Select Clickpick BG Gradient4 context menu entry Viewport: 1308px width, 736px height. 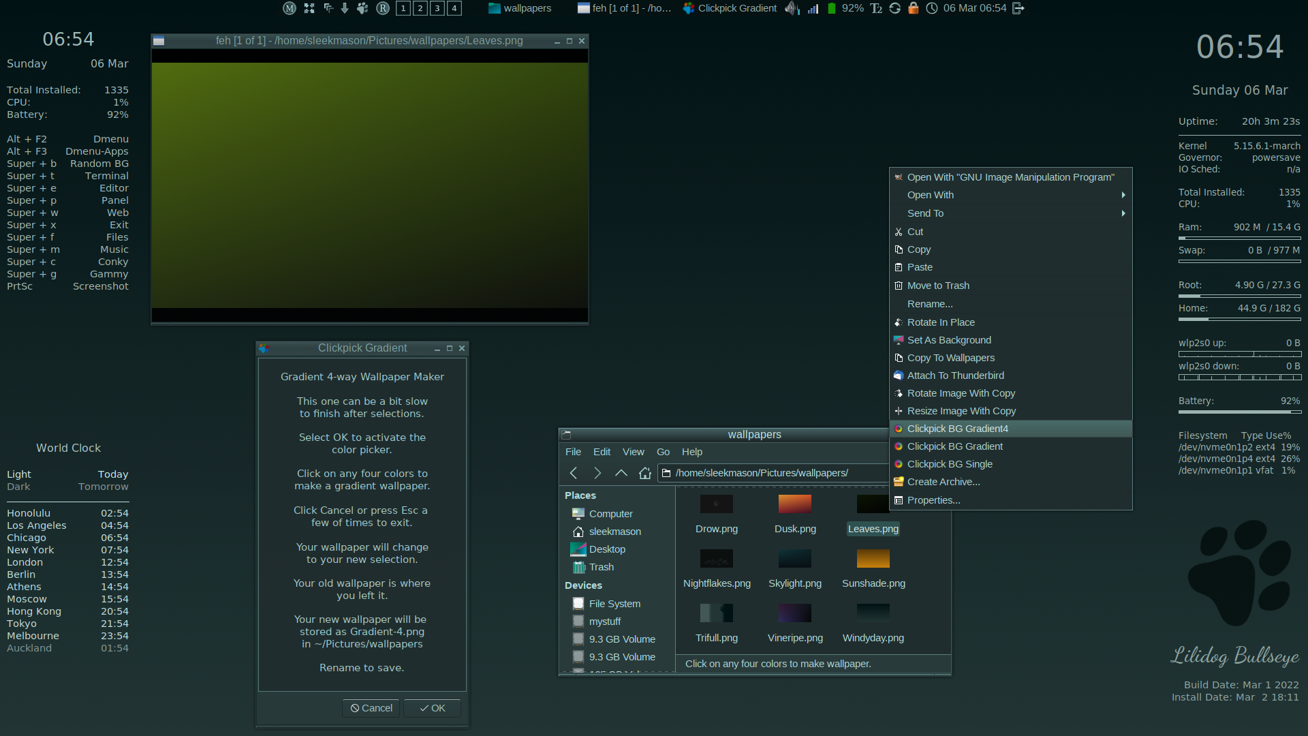[x=957, y=429]
